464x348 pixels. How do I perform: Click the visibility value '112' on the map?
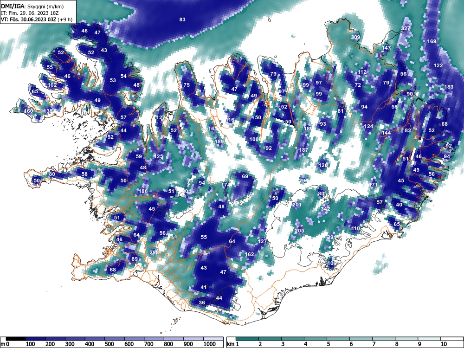(362, 72)
